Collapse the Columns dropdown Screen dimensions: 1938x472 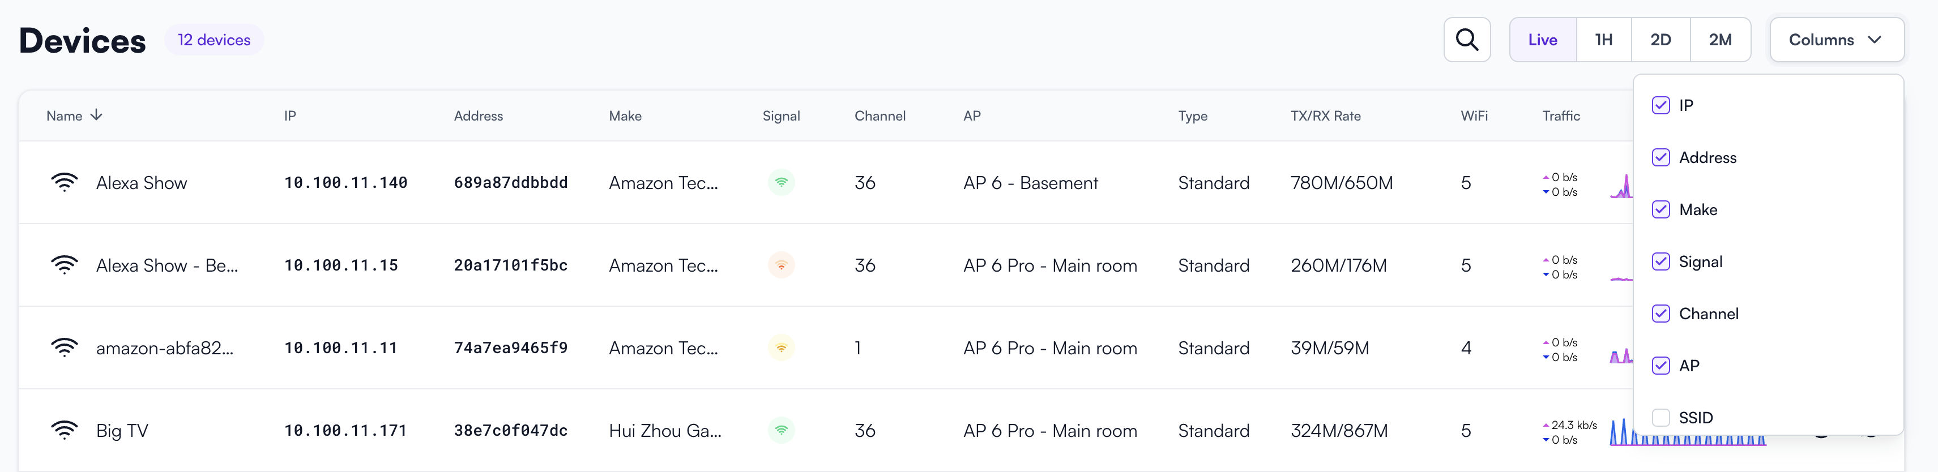[x=1837, y=40]
